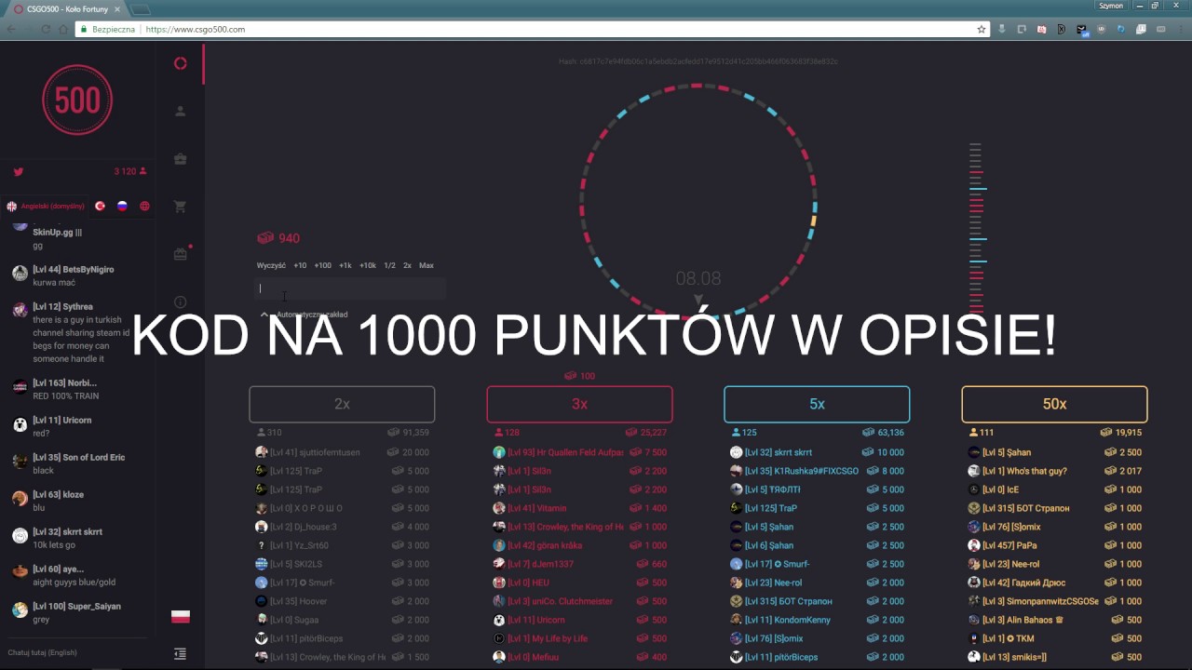Add +100 to the bet

(322, 265)
